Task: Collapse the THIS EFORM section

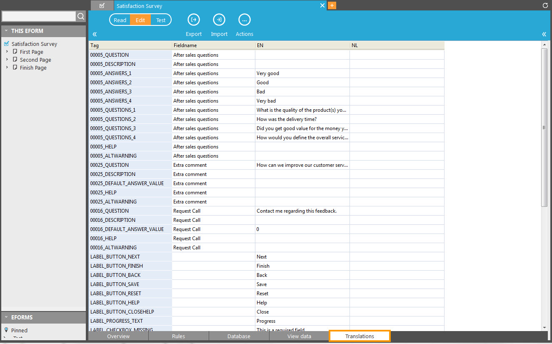Action: (x=6, y=31)
